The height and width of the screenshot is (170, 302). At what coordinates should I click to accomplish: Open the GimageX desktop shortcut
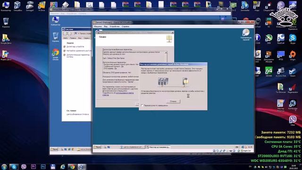30,6
